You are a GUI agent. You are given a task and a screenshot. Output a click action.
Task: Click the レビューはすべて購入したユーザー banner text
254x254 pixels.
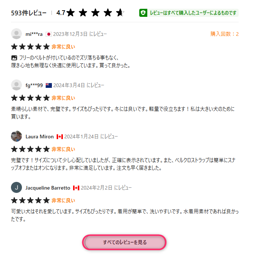tap(193, 13)
